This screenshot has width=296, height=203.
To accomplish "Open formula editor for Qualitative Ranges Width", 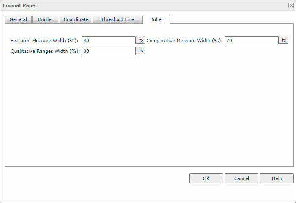I will pyautogui.click(x=140, y=51).
